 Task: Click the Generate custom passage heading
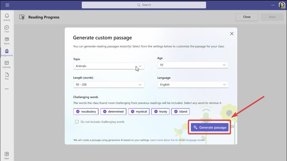[102, 38]
